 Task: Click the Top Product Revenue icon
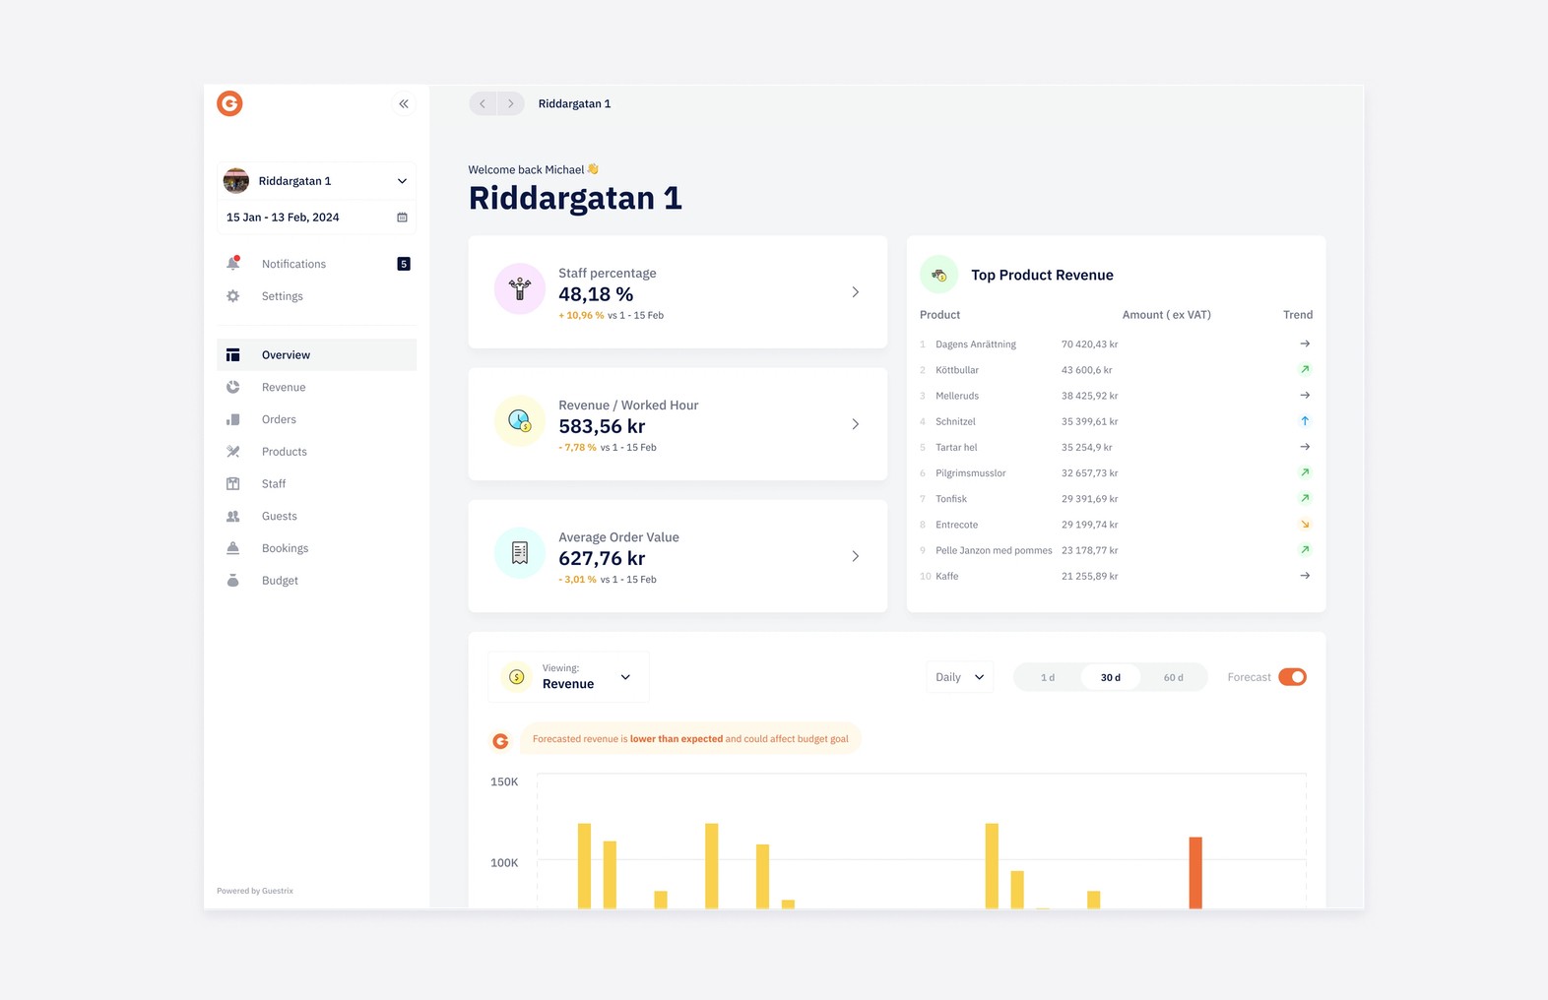pyautogui.click(x=939, y=275)
